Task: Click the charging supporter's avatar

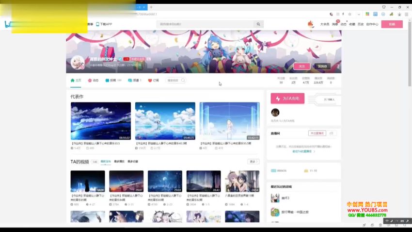Action: pyautogui.click(x=275, y=112)
